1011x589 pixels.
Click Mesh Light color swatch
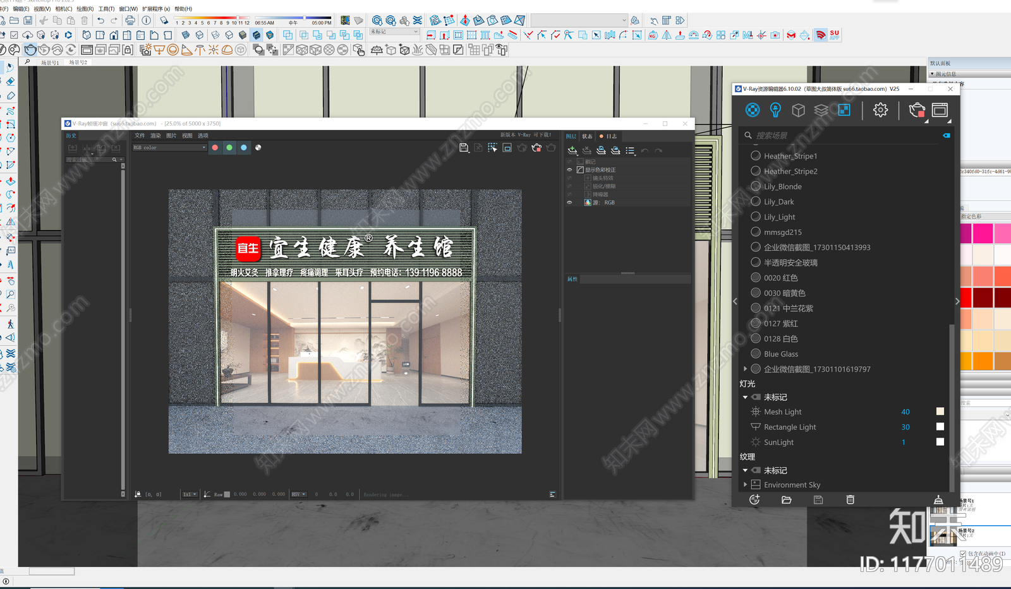coord(940,412)
